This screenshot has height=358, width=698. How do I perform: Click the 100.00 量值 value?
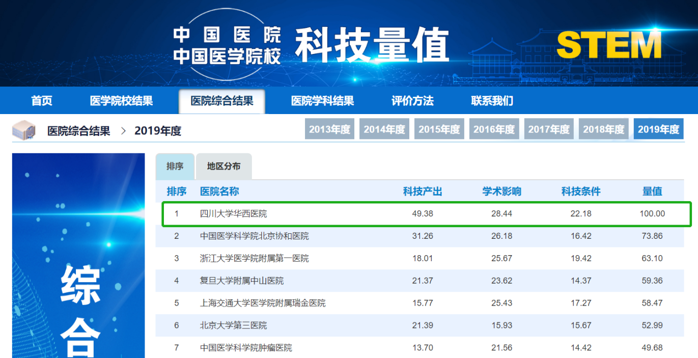[652, 214]
